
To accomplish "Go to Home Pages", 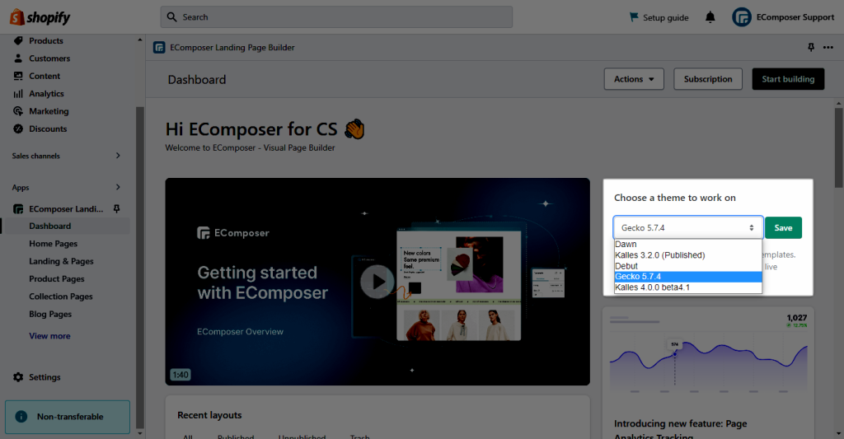I will (x=54, y=244).
